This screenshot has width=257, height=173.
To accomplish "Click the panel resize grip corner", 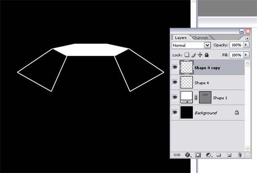I will click(x=249, y=155).
